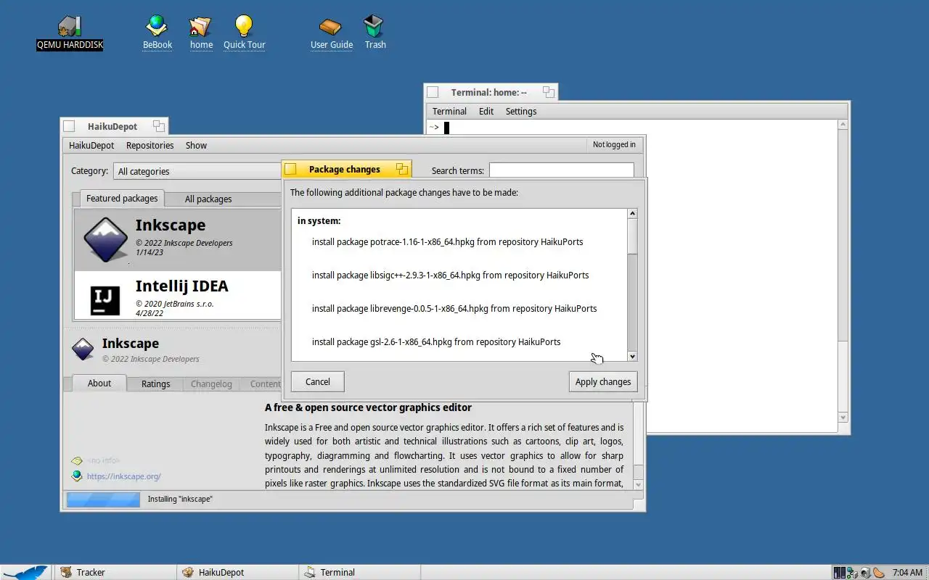The height and width of the screenshot is (580, 929).
Task: Click the Cancel button in Package changes
Action: [x=317, y=381]
